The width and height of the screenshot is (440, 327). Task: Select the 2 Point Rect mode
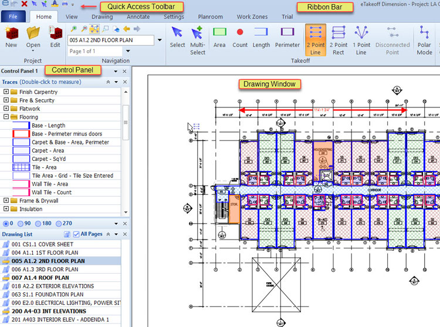click(339, 39)
